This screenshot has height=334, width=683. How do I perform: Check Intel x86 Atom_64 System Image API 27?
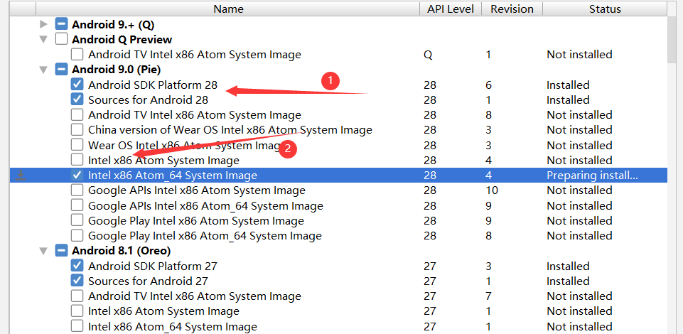coord(77,326)
